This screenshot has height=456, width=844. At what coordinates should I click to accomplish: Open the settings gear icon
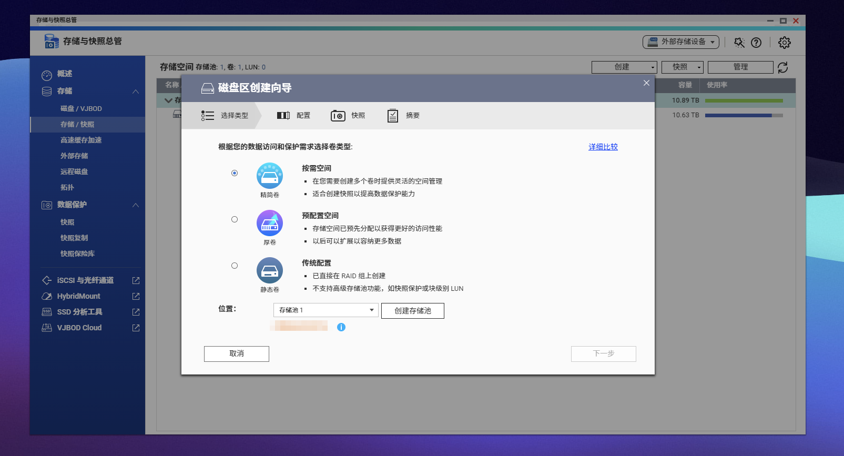pyautogui.click(x=784, y=43)
